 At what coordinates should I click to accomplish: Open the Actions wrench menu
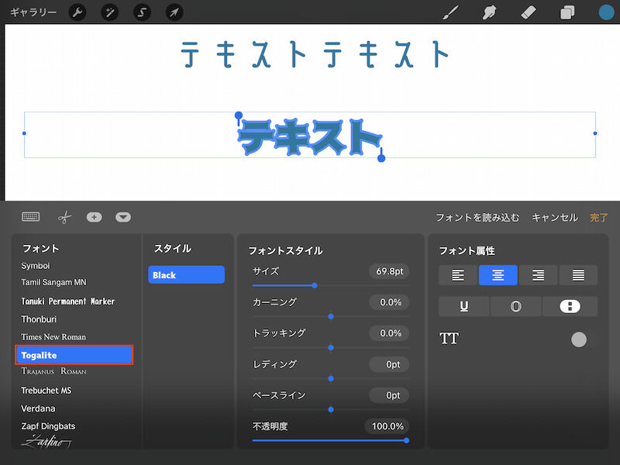coord(77,12)
